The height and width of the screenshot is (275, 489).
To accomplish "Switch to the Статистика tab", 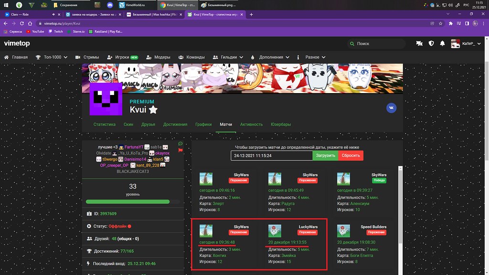I will coord(105,124).
